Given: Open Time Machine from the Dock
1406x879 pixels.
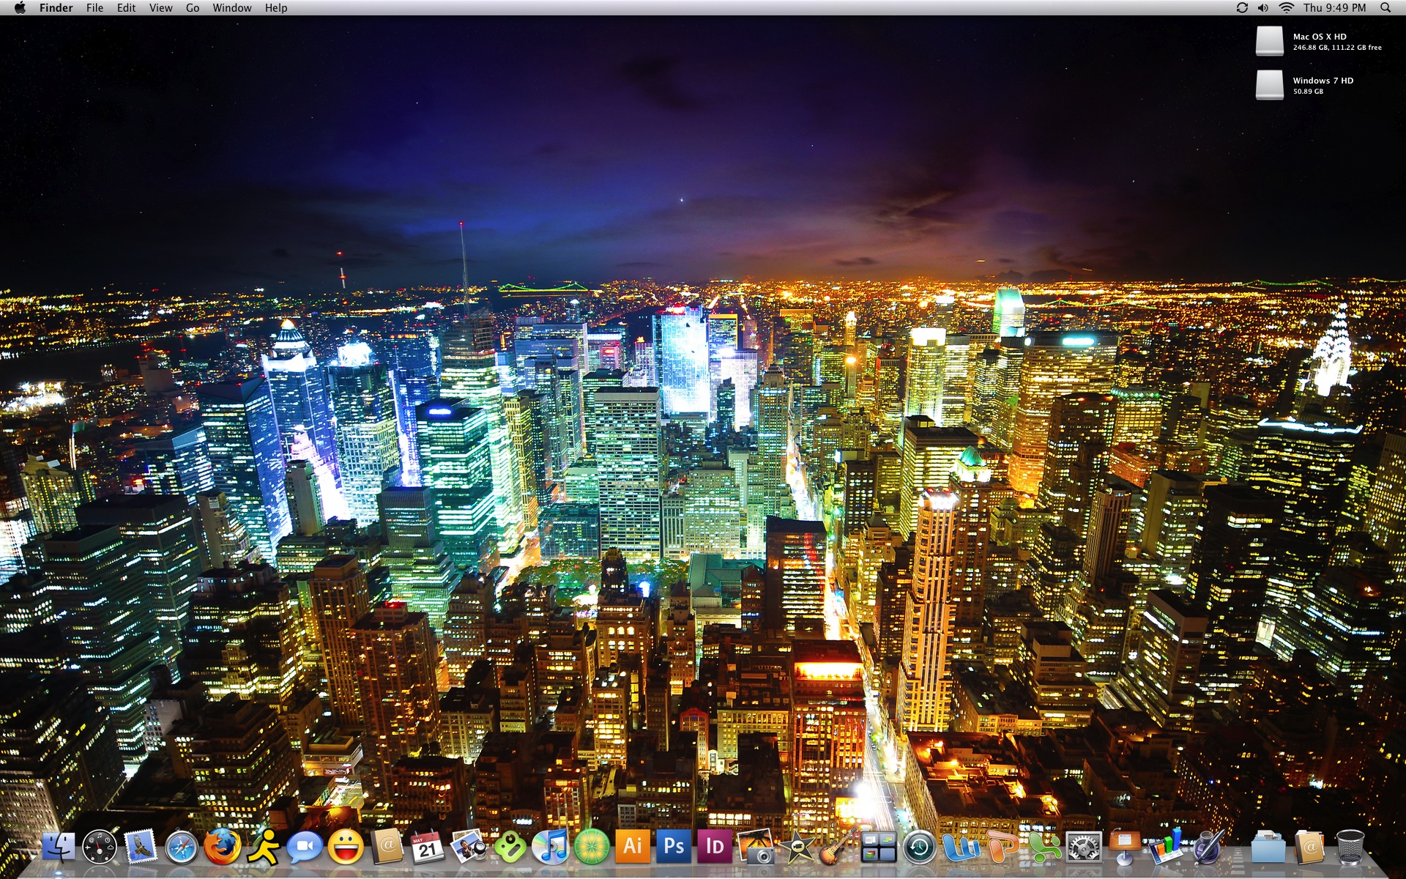Looking at the screenshot, I should coord(919,848).
